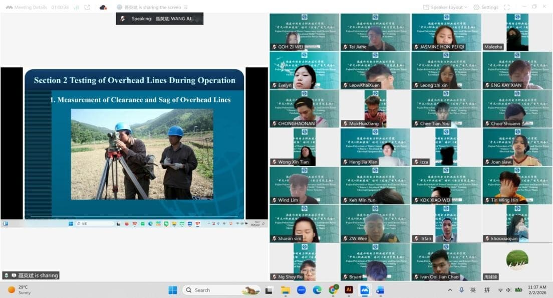Select Evelyn video tile
Viewport: 553px width, 298px height.
(305, 71)
